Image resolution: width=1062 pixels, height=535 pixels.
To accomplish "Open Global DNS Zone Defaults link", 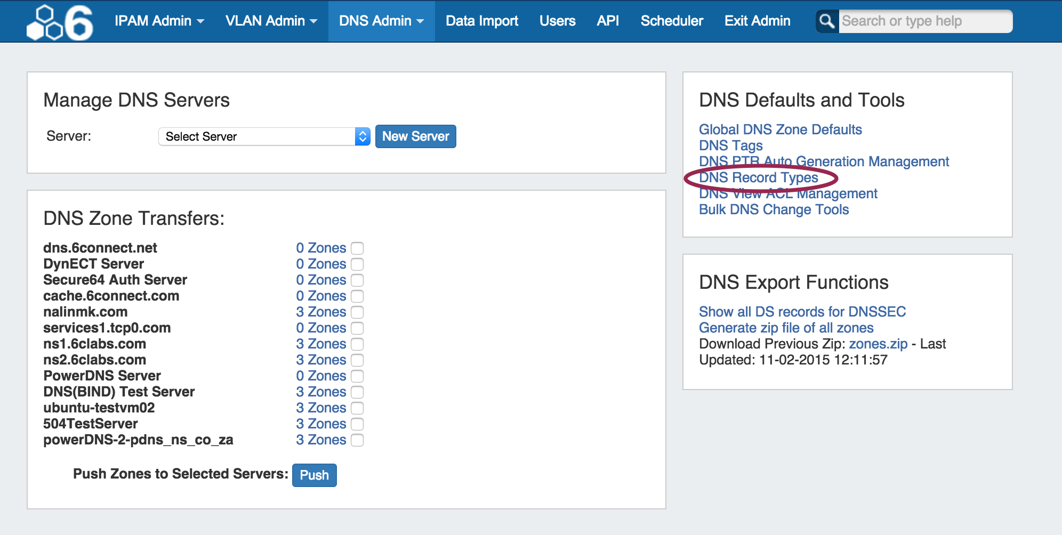I will pos(780,129).
